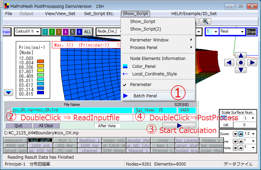The image size is (261, 170).
Task: Select group 6 blue button
Action: pos(79,32)
